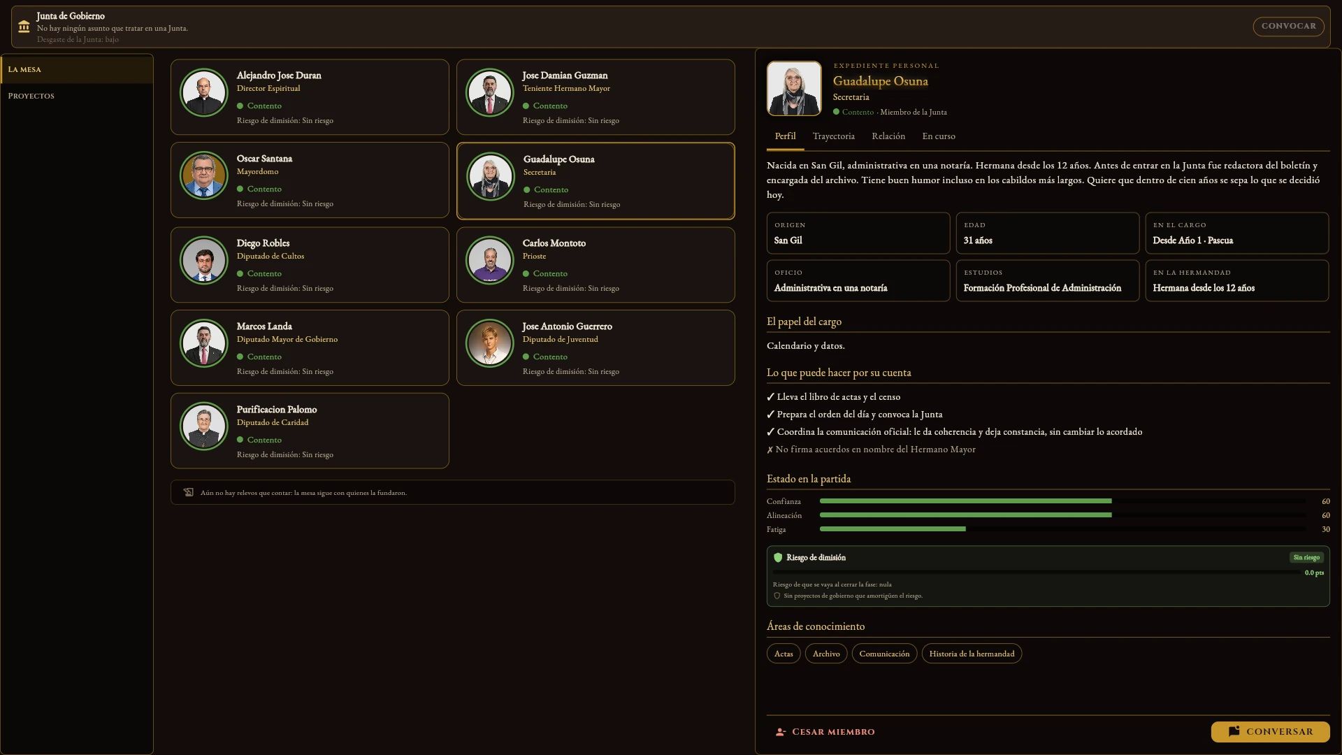Open the Relación tab

pos(888,136)
